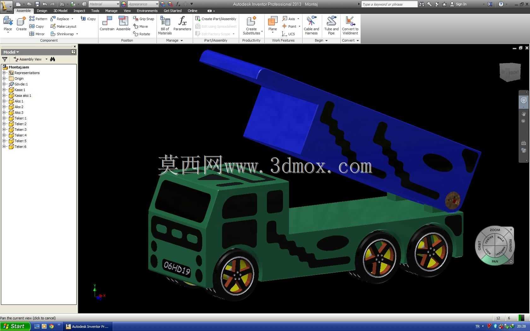Click the iCopy tool
Screen dimensions: 530x331
(88, 19)
